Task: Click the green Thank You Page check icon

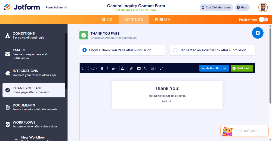Action: pyautogui.click(x=84, y=35)
